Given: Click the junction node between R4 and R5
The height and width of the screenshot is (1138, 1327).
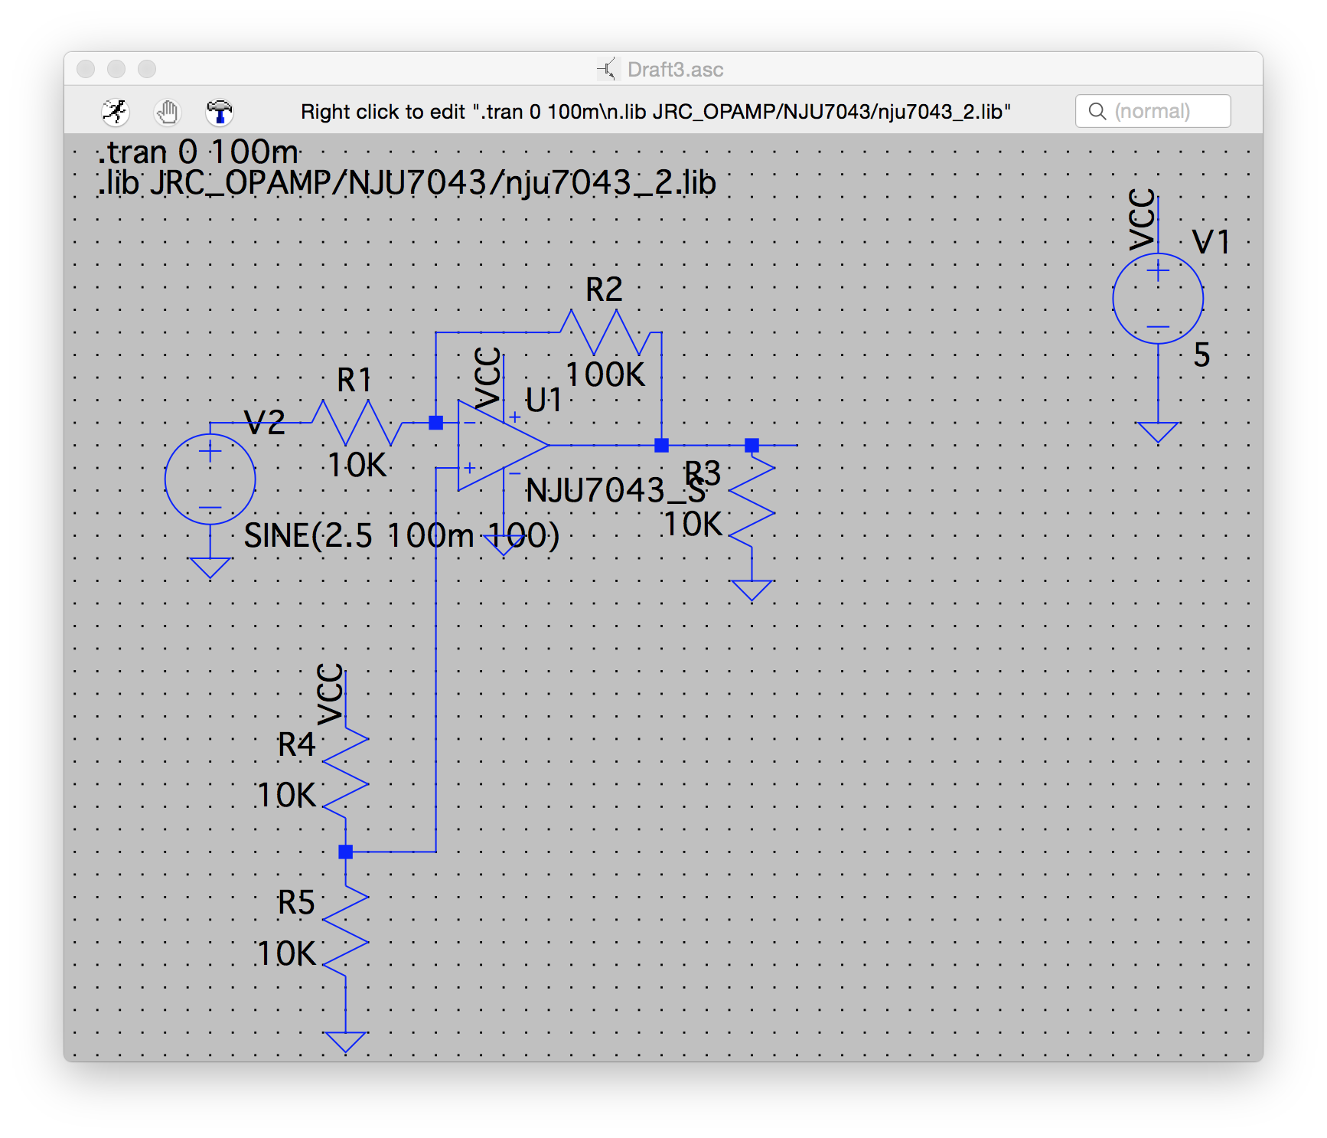Looking at the screenshot, I should click(346, 852).
